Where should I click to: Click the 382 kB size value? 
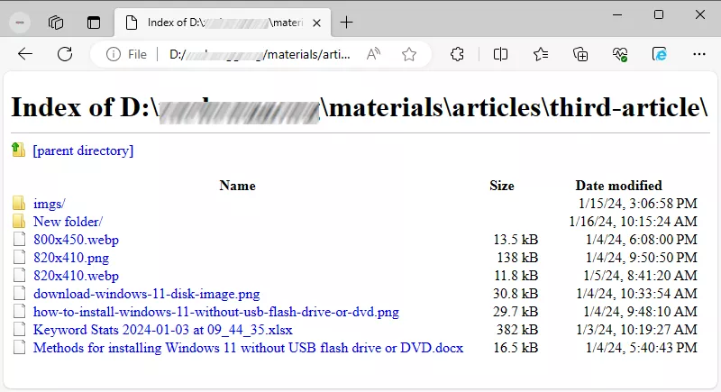click(516, 330)
